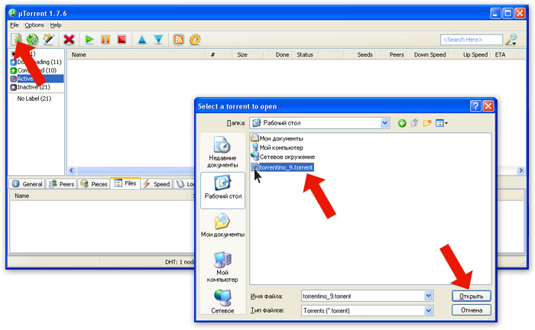Viewport: 535px width, 330px height.
Task: Sort torrents by ETA column
Action: (500, 54)
